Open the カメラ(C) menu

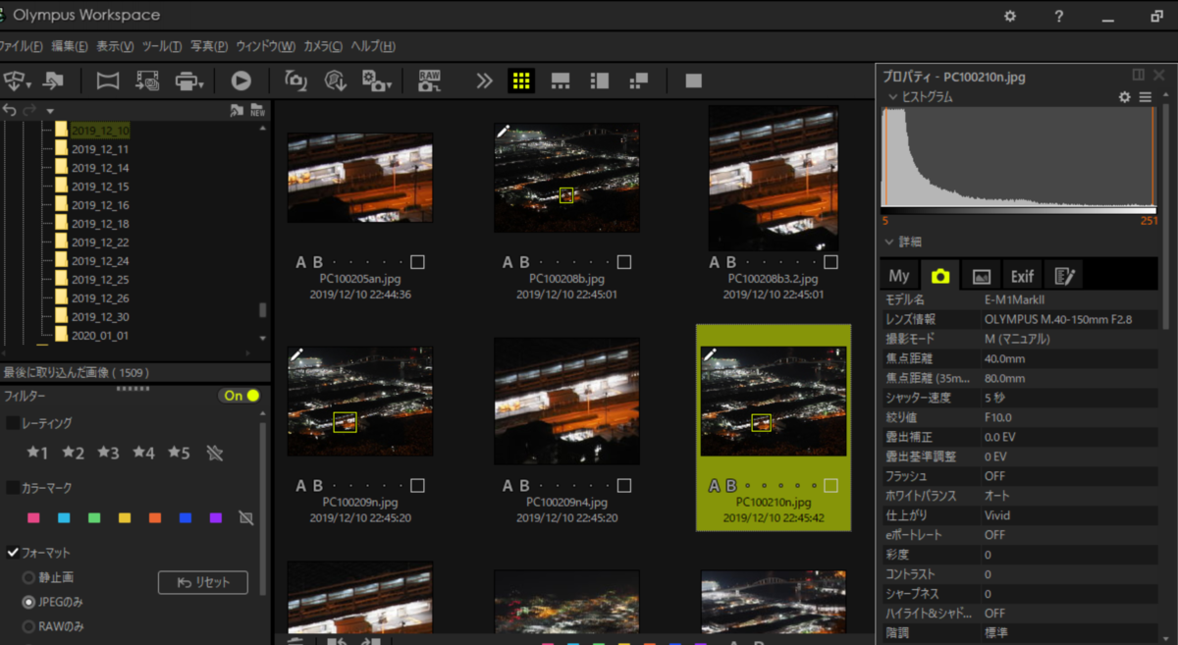[323, 46]
